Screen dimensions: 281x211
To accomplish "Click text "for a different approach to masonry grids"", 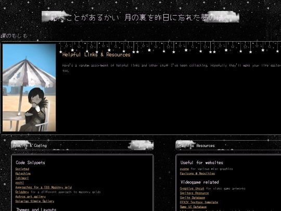I will click(66, 192).
